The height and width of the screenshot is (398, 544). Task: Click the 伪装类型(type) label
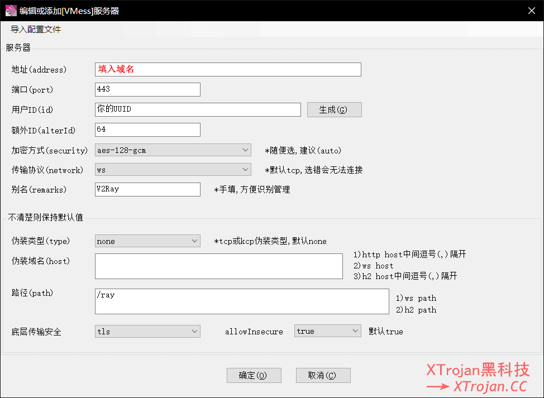(41, 241)
